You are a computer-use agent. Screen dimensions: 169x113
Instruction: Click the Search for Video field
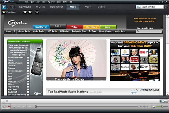[152, 7]
